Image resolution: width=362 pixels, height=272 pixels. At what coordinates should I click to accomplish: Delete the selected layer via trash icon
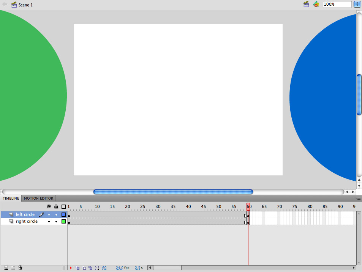[x=20, y=268]
